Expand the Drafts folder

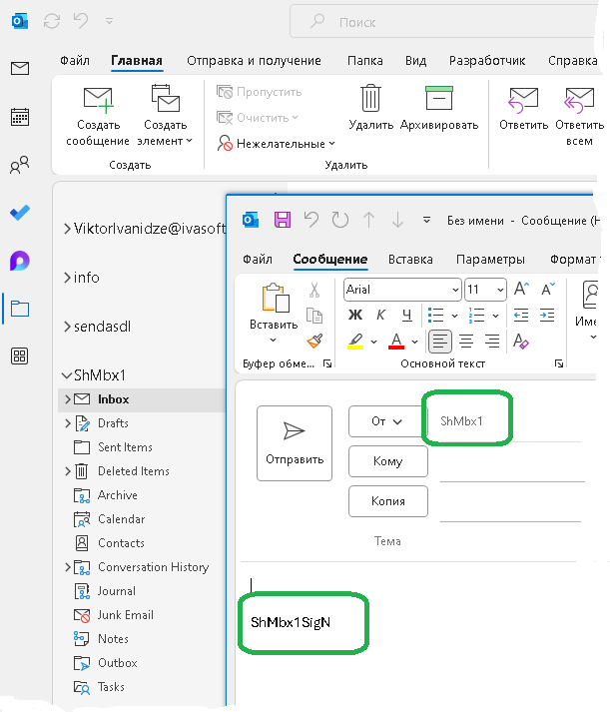click(x=67, y=423)
